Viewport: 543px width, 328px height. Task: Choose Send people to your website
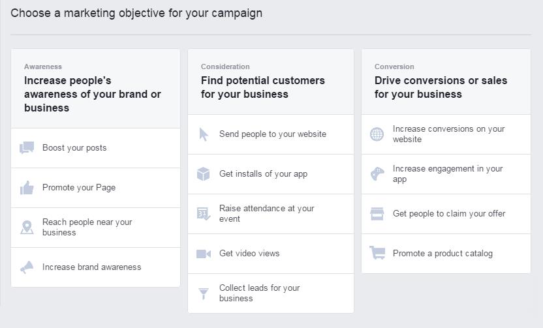[x=271, y=134]
